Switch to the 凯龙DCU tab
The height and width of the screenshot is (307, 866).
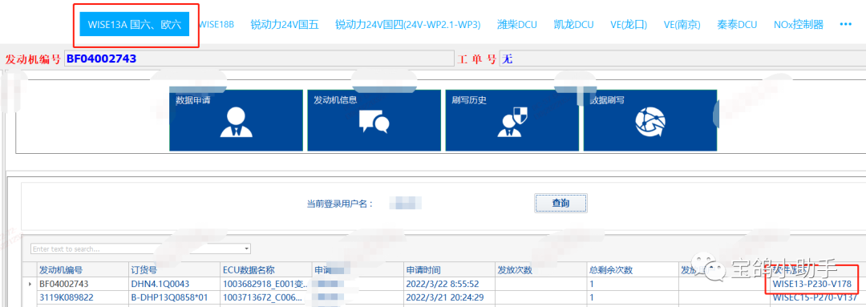click(x=573, y=25)
